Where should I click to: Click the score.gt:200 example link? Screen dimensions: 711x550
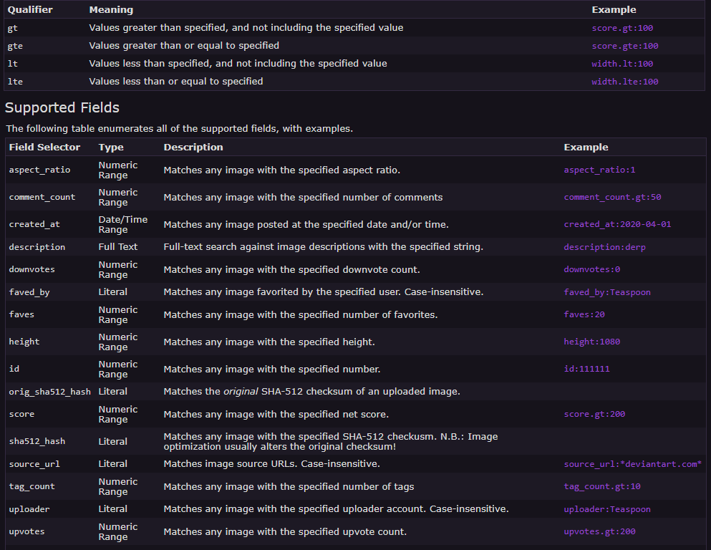click(x=594, y=415)
